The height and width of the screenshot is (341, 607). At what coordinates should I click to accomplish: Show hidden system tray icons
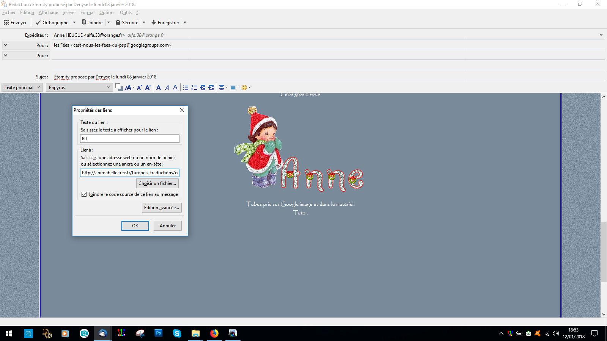click(x=501, y=334)
